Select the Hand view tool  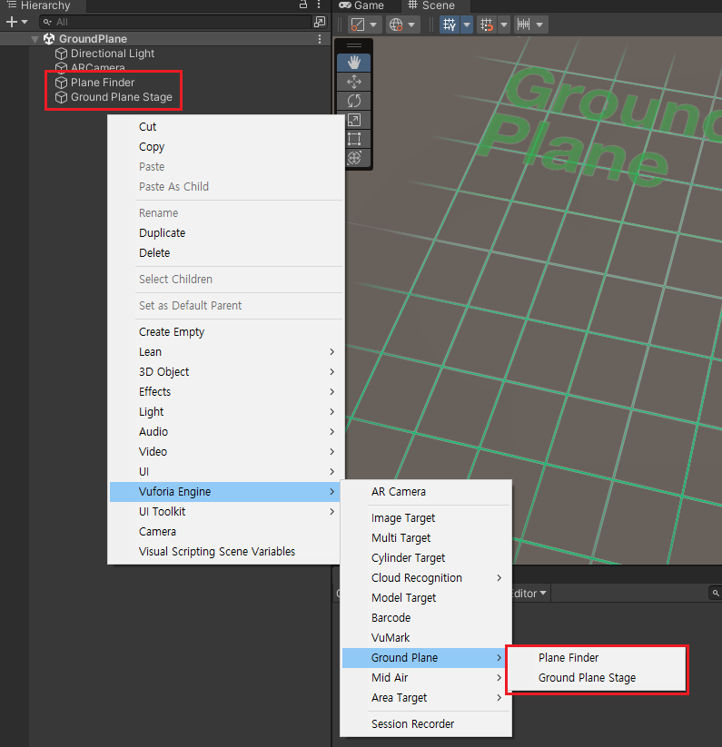click(x=353, y=63)
